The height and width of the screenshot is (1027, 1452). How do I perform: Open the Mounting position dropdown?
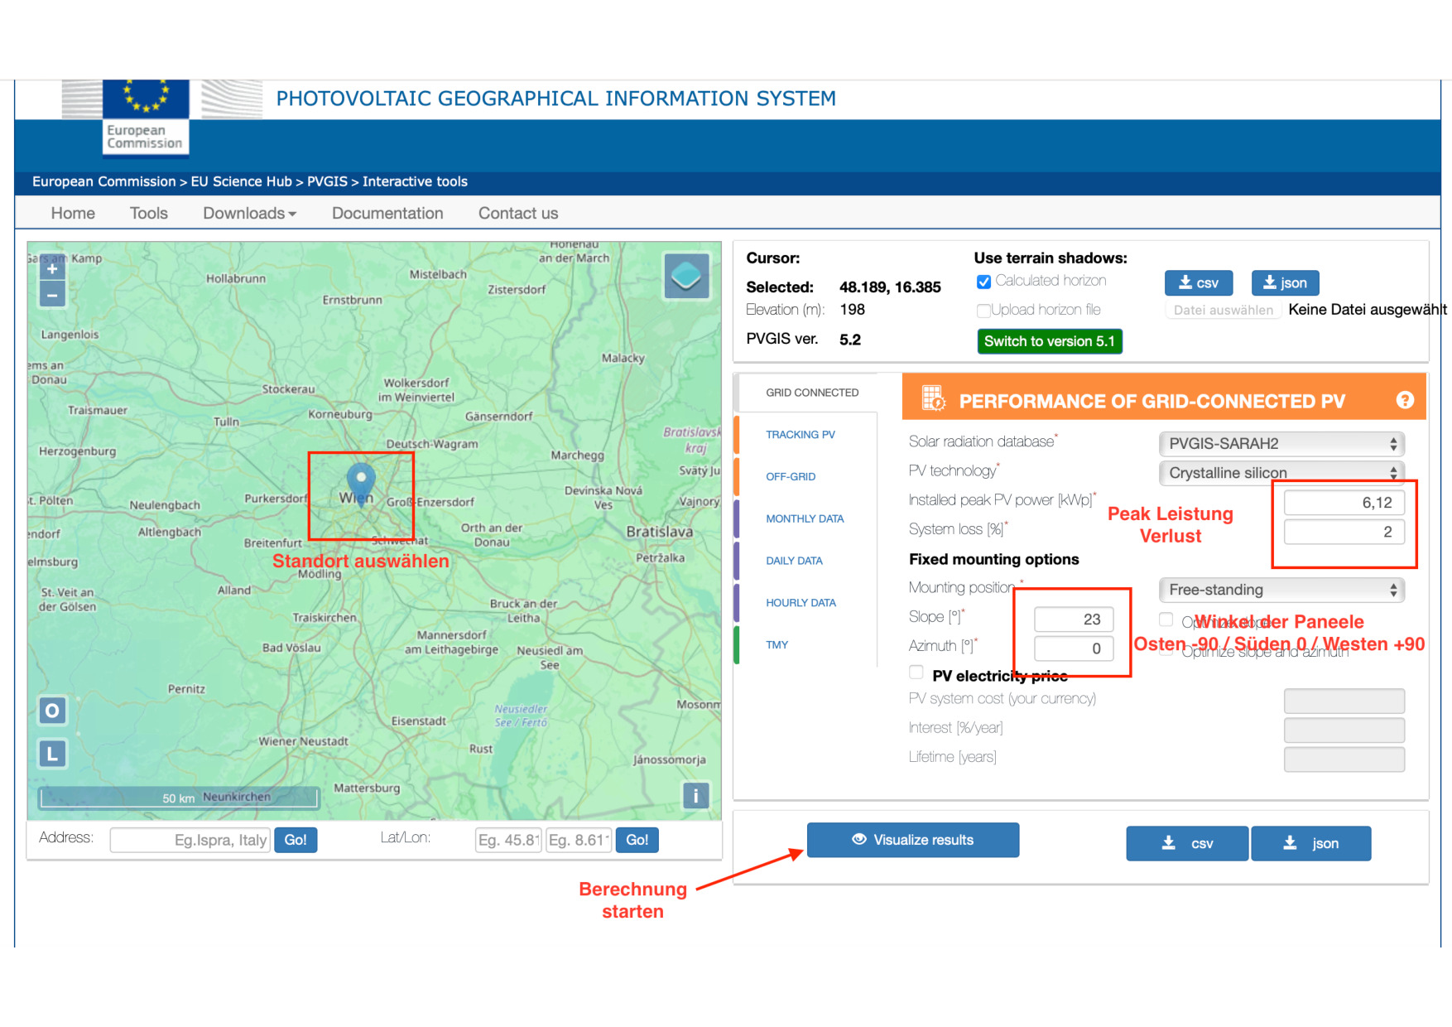pos(1281,590)
